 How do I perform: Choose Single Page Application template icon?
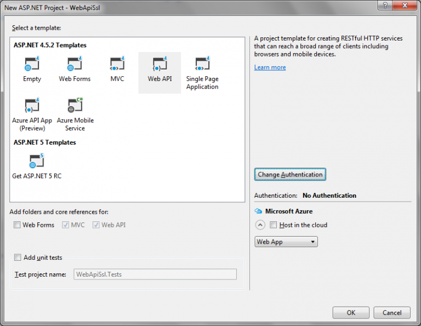click(x=202, y=65)
